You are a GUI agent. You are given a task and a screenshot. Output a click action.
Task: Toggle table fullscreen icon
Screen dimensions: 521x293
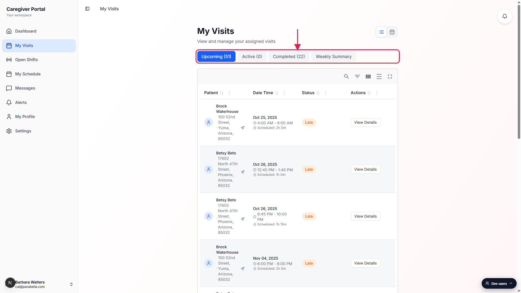coord(390,77)
